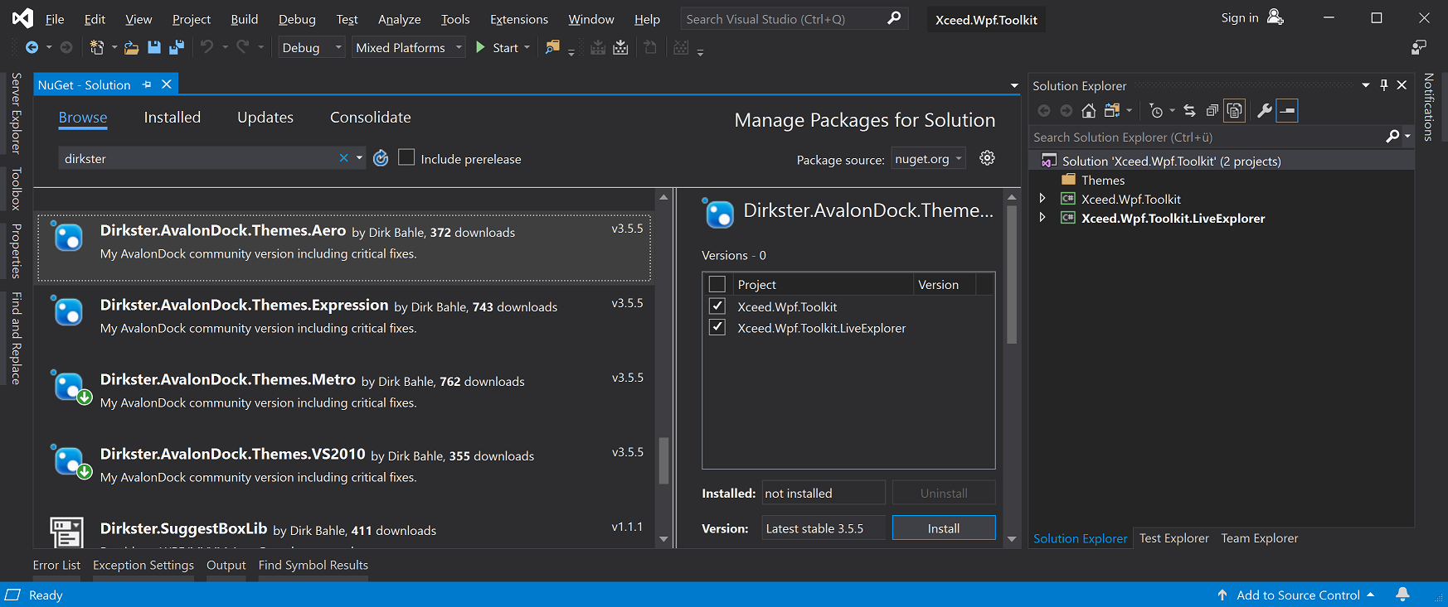Click the package details pane scrollbar thumb
This screenshot has width=1448, height=607.
point(1012,275)
